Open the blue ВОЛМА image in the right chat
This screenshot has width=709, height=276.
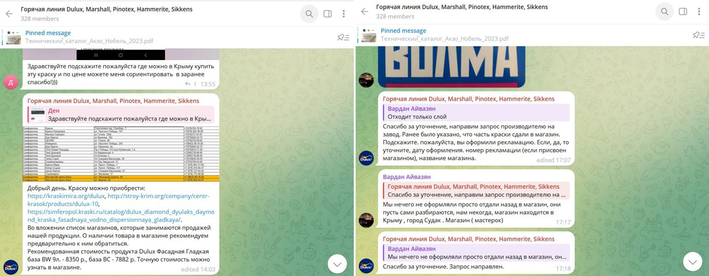[451, 66]
